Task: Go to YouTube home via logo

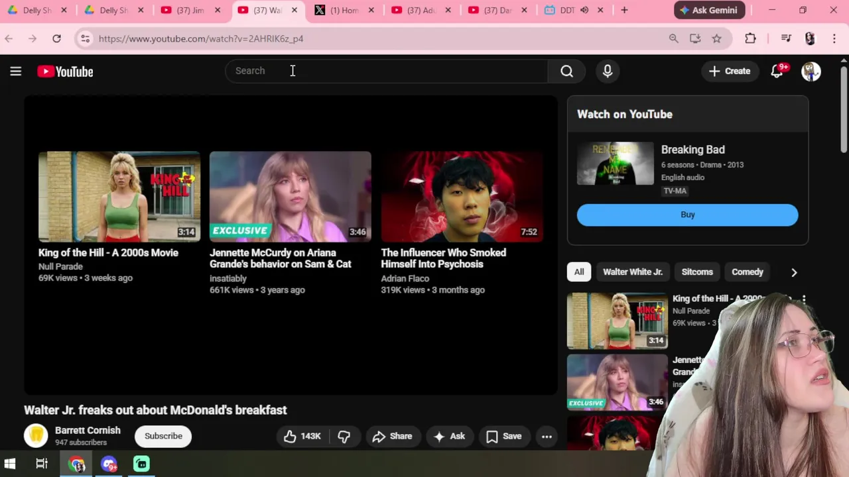Action: (x=65, y=72)
